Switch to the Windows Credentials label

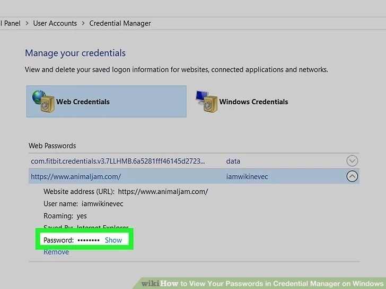tap(253, 102)
